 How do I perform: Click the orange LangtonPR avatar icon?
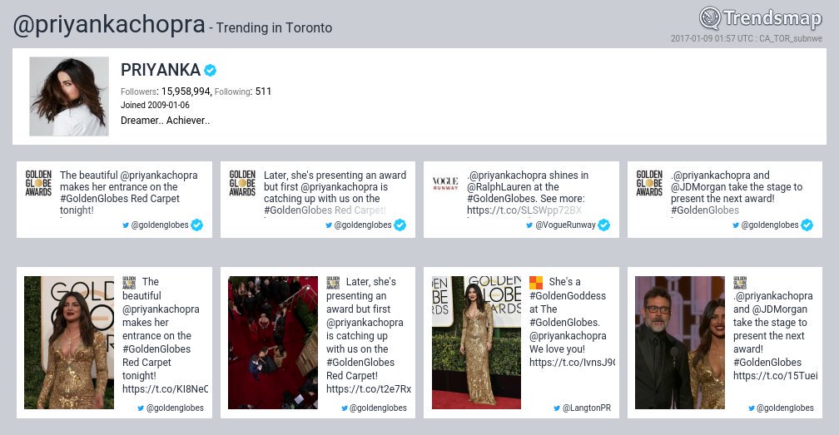[536, 283]
